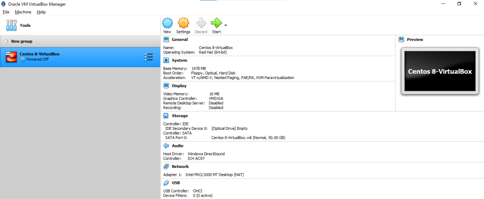Click the [Optical Drive] Empty entry
Image resolution: width=484 pixels, height=199 pixels.
click(x=229, y=129)
